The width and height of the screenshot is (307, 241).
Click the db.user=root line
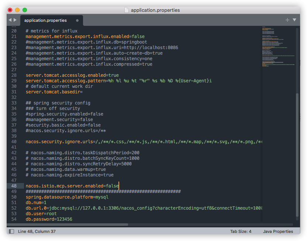(x=41, y=214)
